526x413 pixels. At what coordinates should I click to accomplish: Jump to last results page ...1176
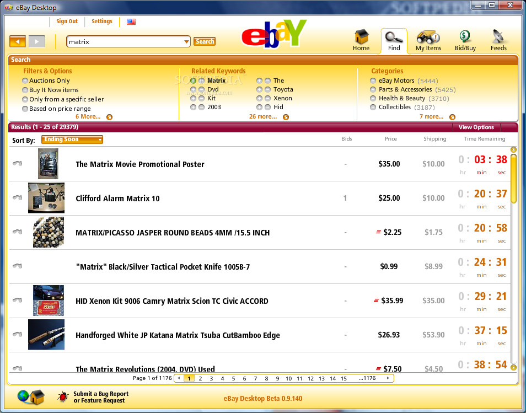[x=367, y=378]
